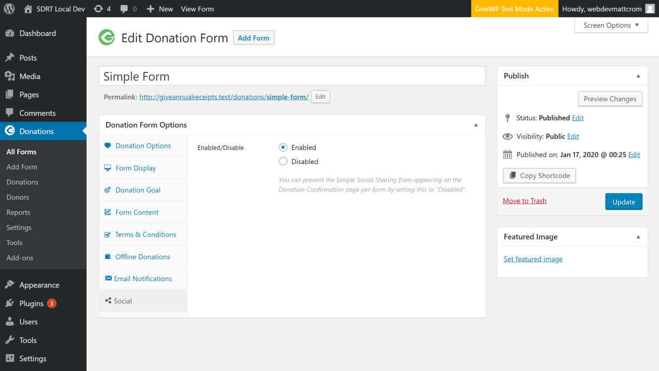Switch to the Donation Goal tab
This screenshot has height=371, width=659.
[143, 190]
